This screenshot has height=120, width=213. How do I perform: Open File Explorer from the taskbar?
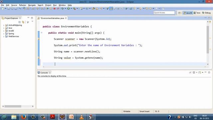tap(14, 117)
